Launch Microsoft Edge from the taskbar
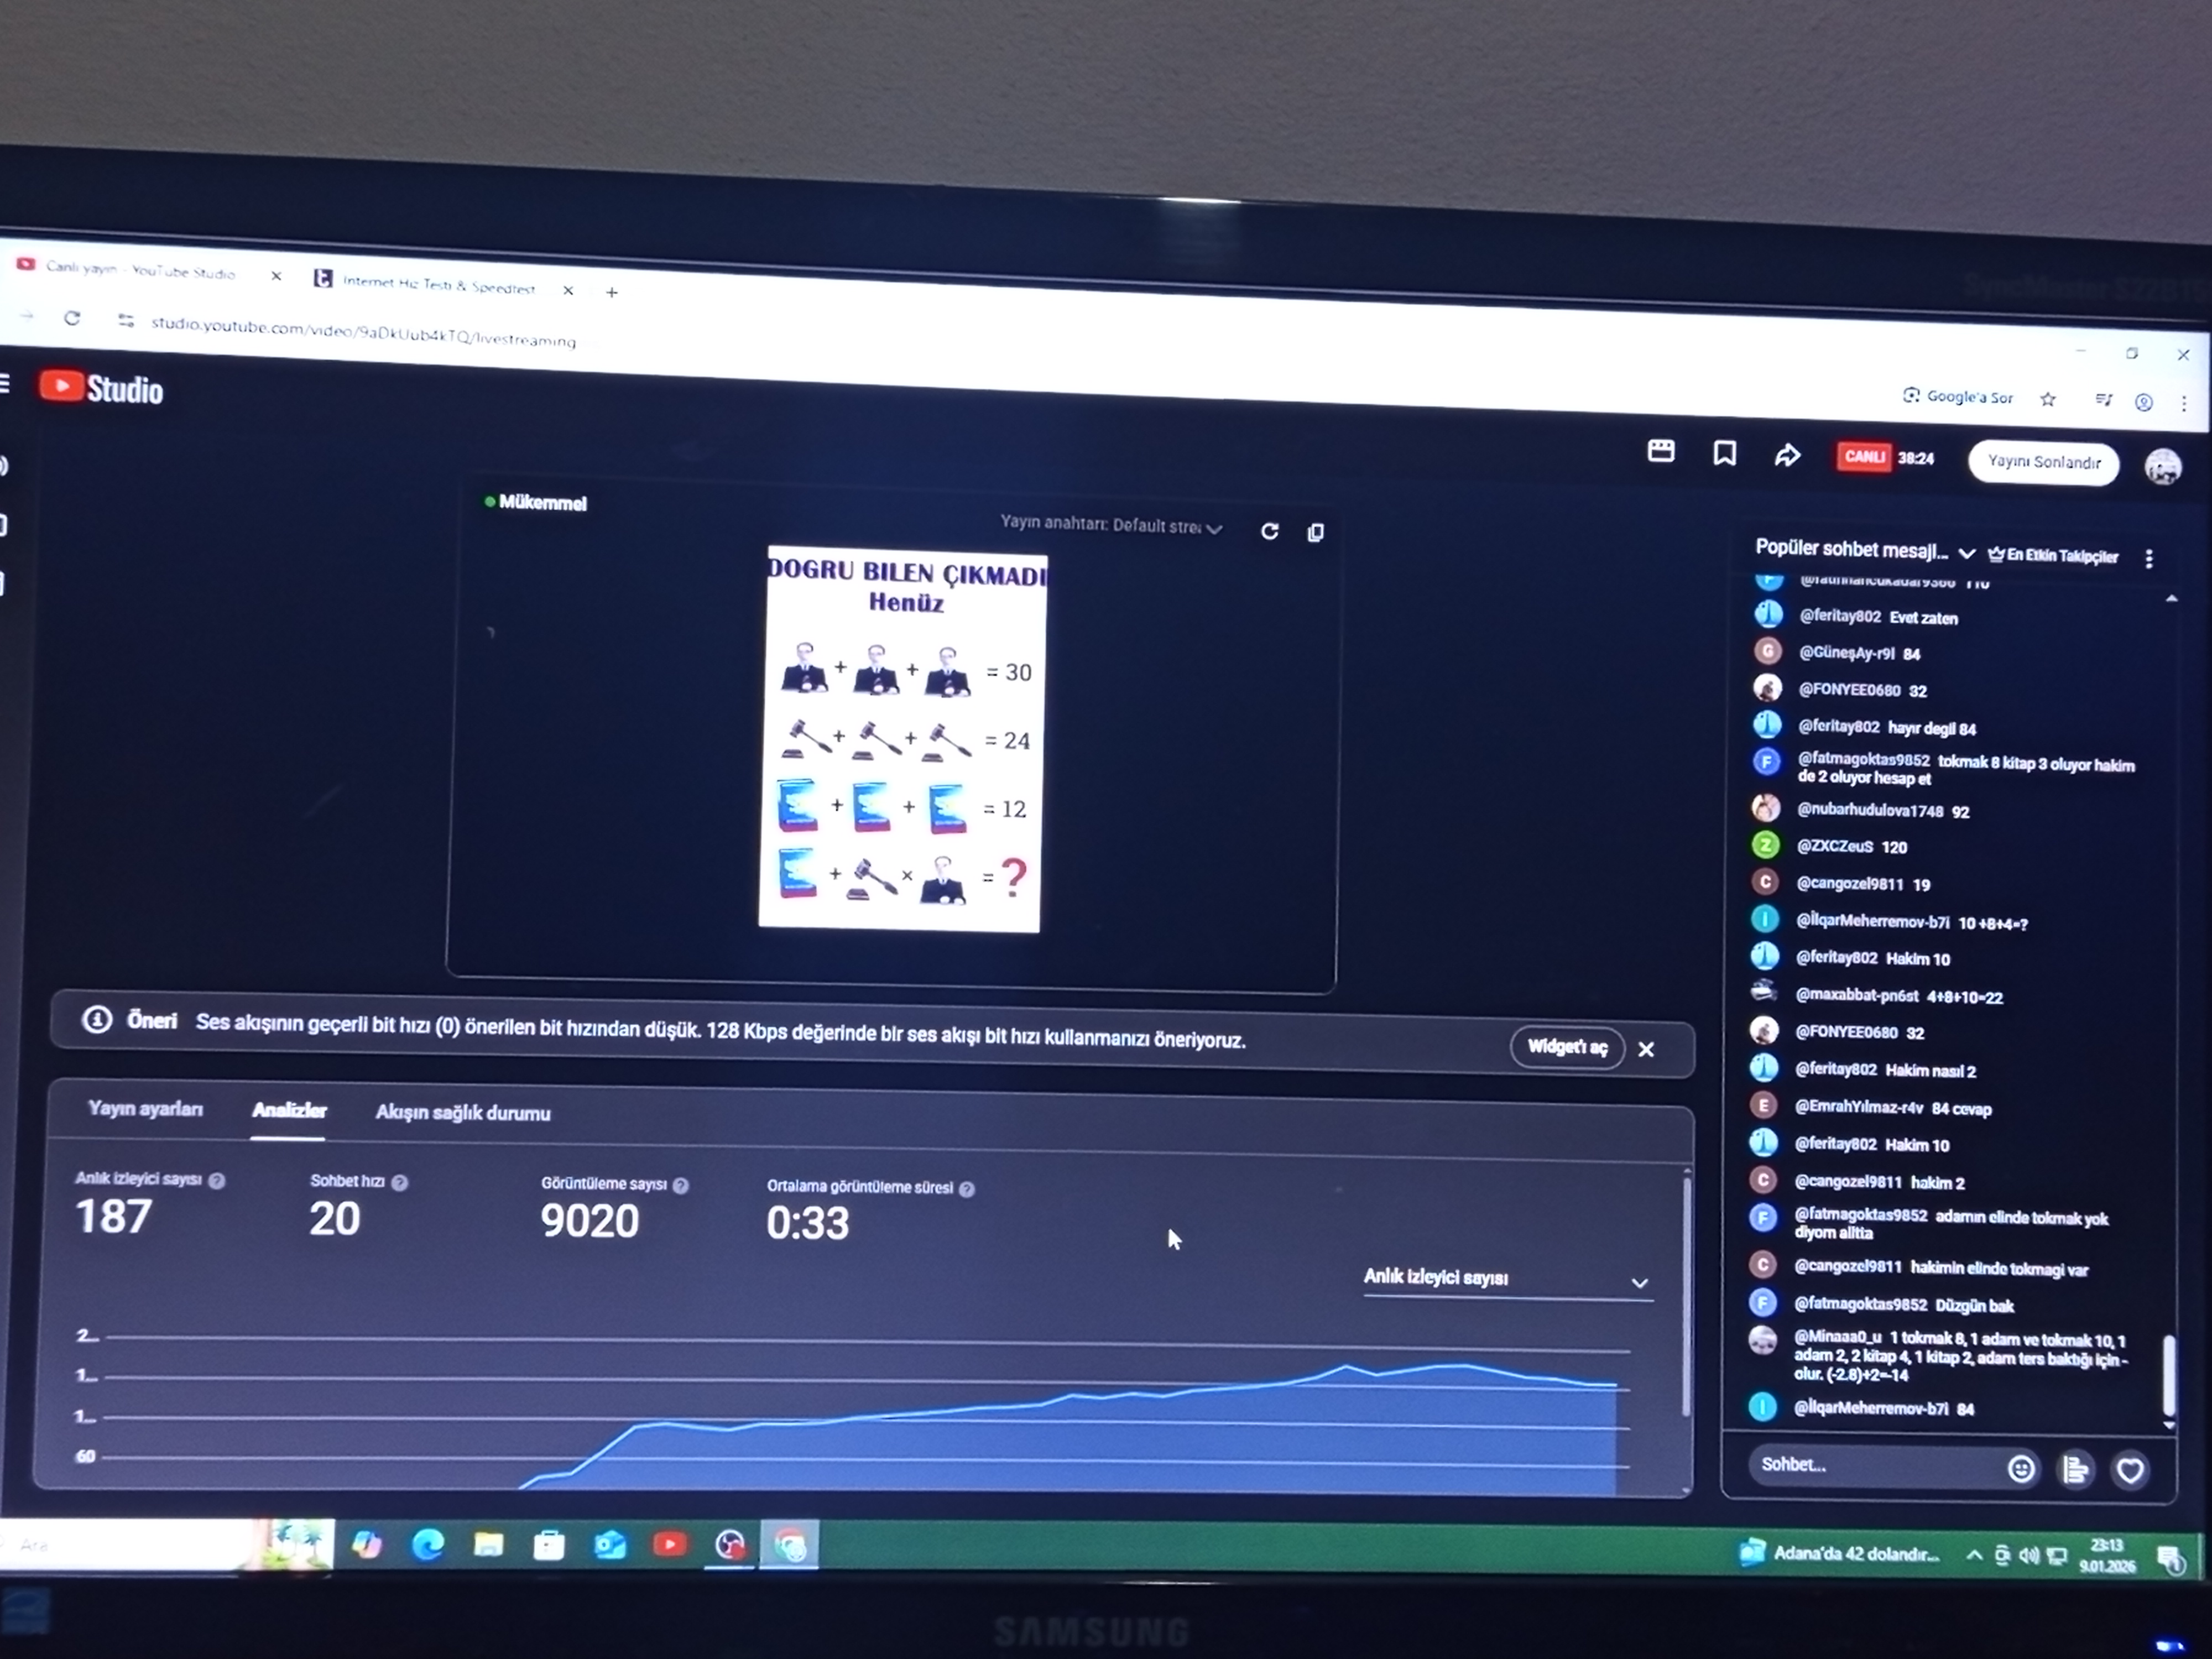Image resolution: width=2212 pixels, height=1659 pixels. click(428, 1545)
